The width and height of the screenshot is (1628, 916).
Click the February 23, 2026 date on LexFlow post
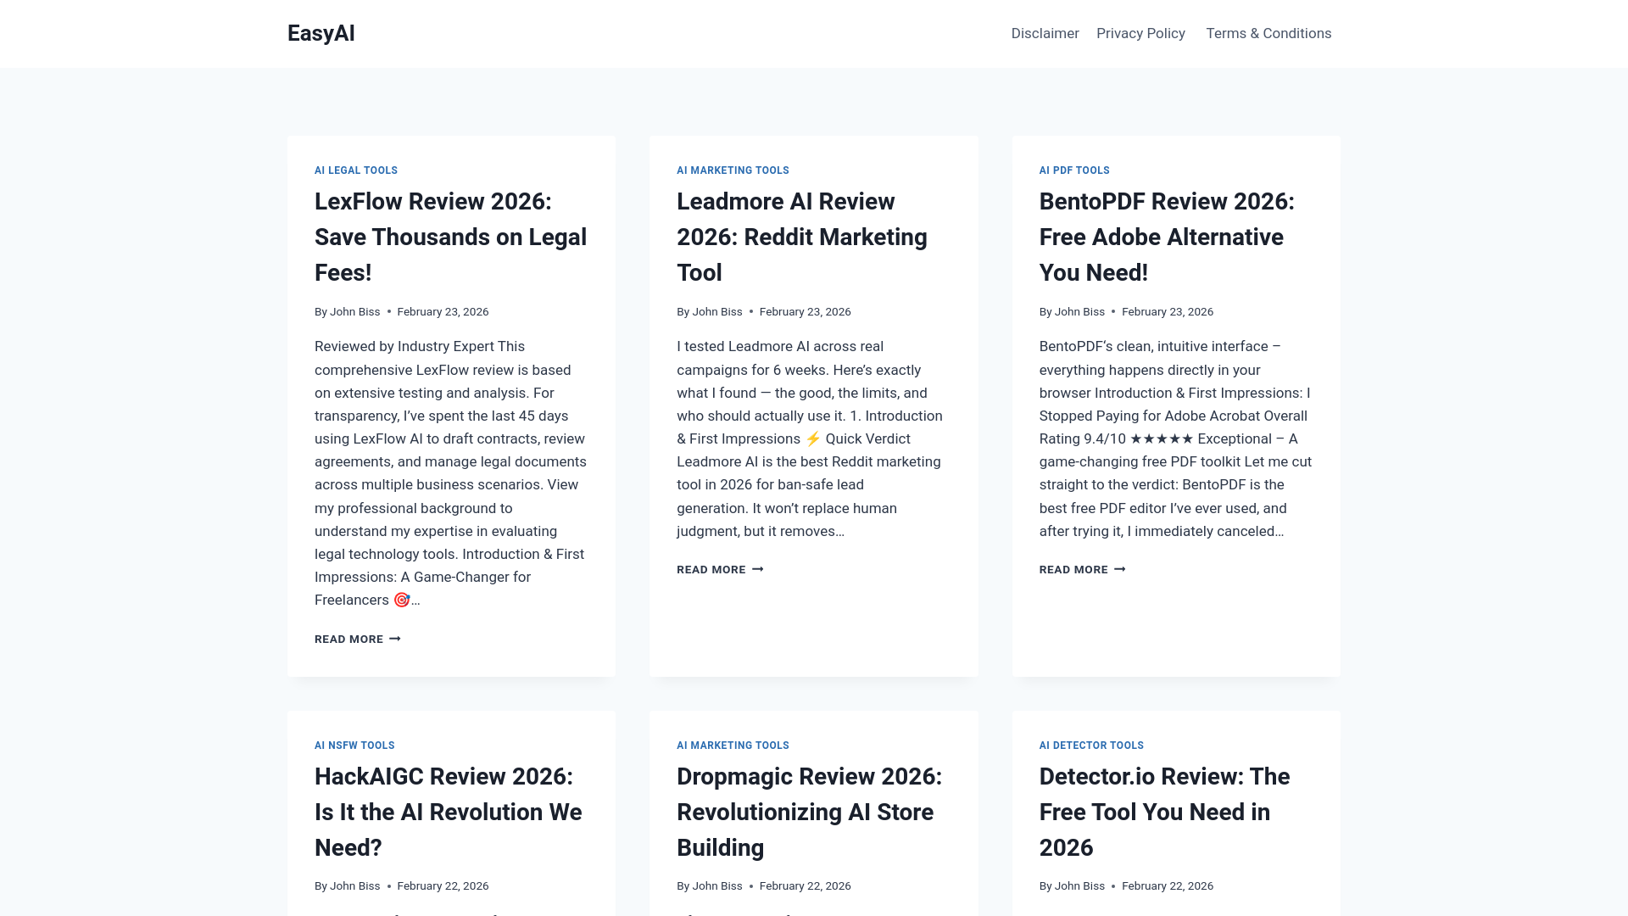(443, 311)
